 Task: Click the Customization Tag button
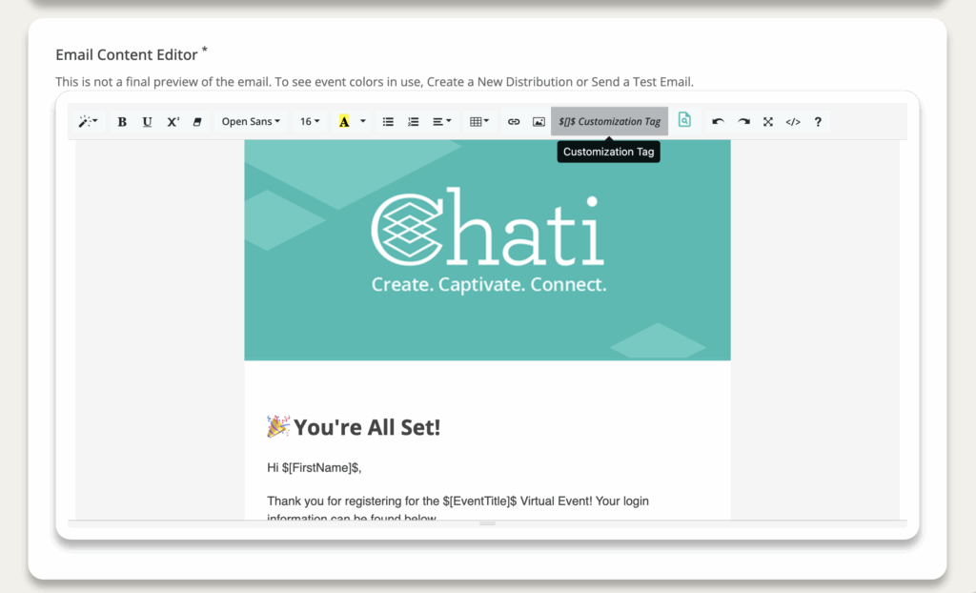click(609, 122)
